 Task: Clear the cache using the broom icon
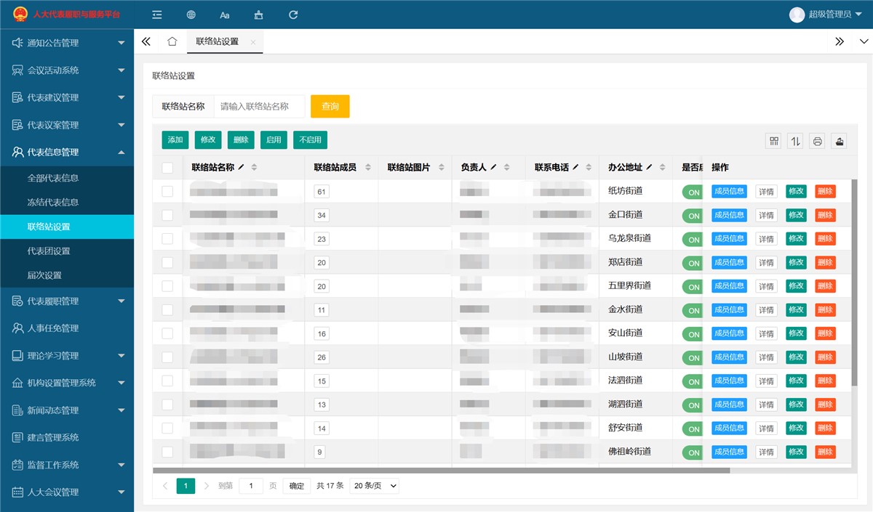point(258,15)
